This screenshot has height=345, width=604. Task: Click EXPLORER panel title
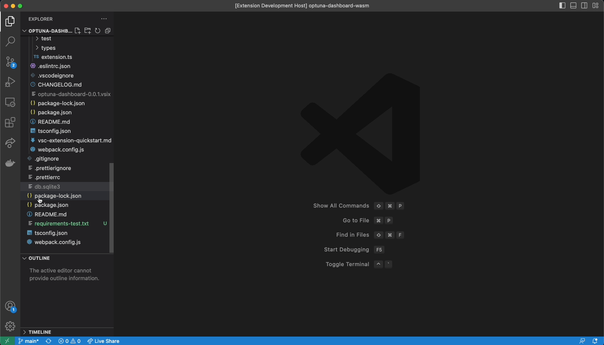point(41,19)
